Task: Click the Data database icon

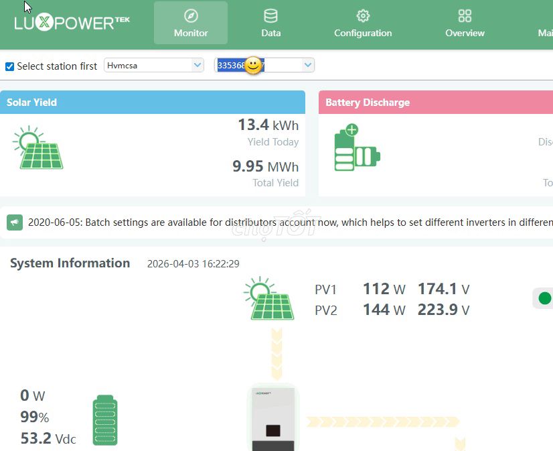Action: tap(270, 16)
